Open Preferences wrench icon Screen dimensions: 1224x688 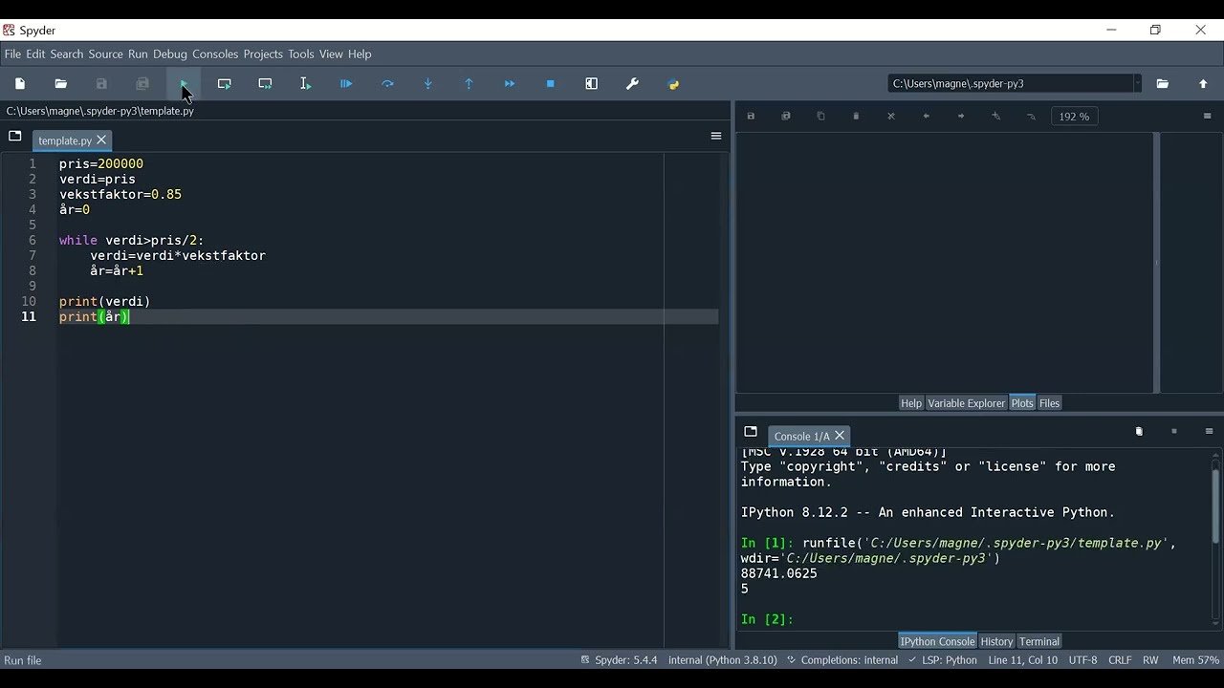(x=633, y=84)
